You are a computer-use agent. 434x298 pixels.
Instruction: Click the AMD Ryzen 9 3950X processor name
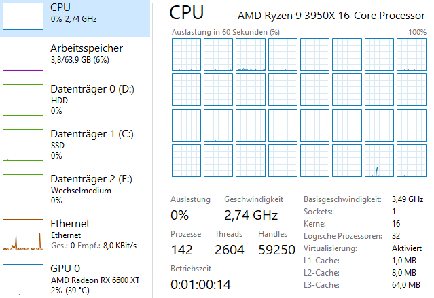coord(331,15)
